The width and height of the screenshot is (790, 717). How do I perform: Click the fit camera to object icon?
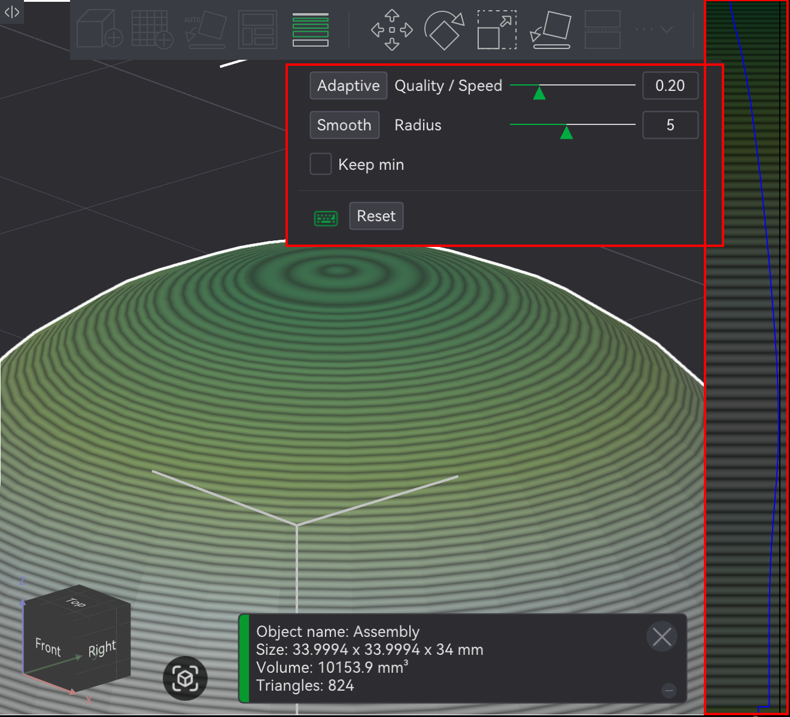(186, 679)
